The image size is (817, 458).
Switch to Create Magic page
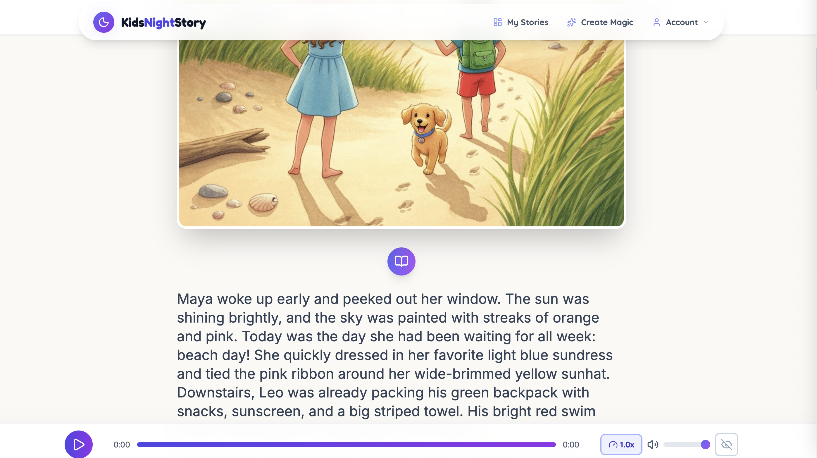point(607,22)
